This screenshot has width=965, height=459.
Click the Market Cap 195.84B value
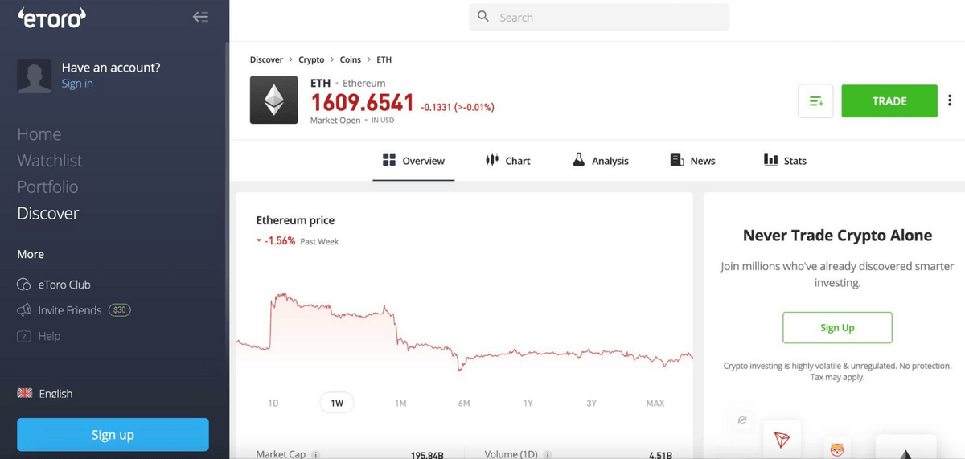(x=427, y=455)
